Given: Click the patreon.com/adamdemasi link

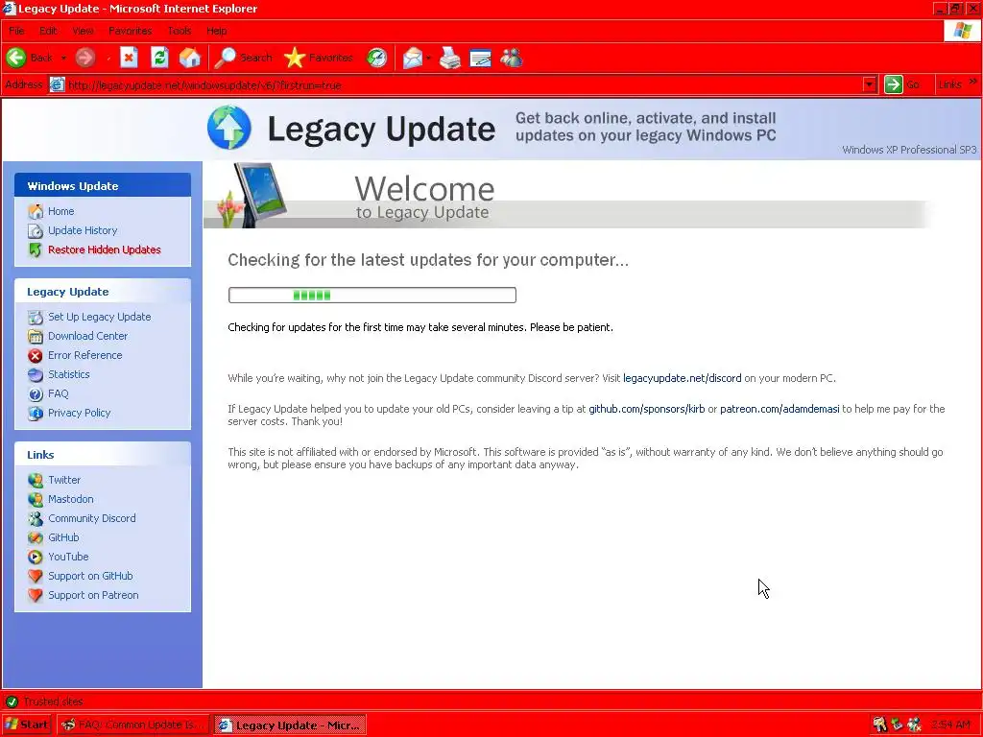Looking at the screenshot, I should [x=779, y=409].
